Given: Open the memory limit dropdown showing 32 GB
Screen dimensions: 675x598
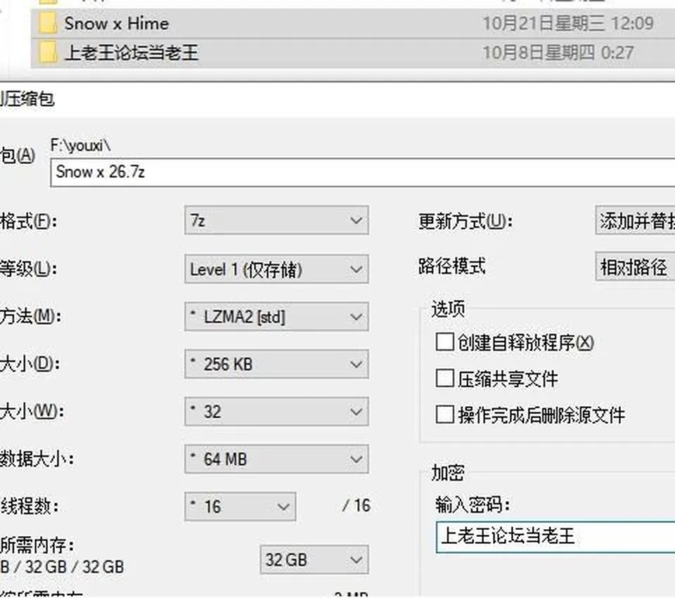Looking at the screenshot, I should point(314,560).
